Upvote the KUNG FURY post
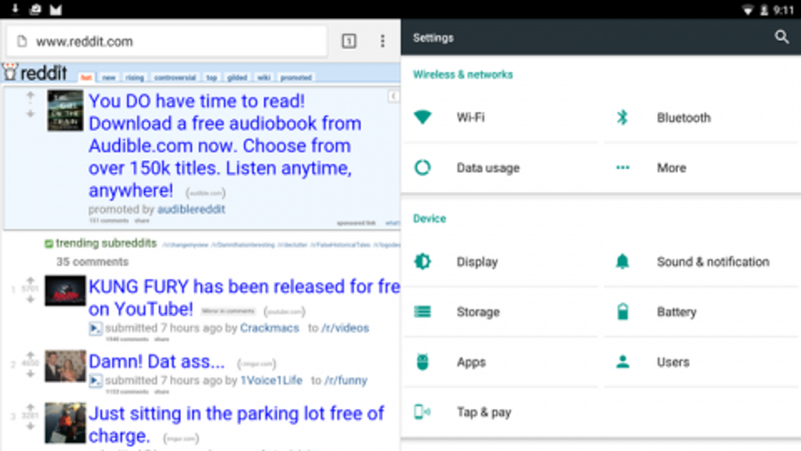Image resolution: width=801 pixels, height=451 pixels. (x=31, y=281)
